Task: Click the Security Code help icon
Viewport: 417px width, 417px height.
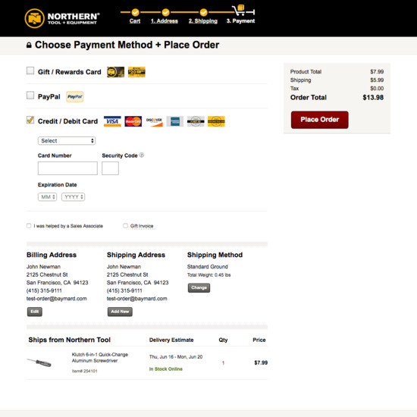Action: tap(142, 155)
